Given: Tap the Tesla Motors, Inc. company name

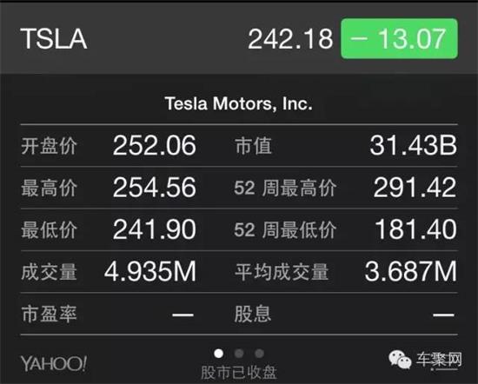Looking at the screenshot, I should 239,103.
